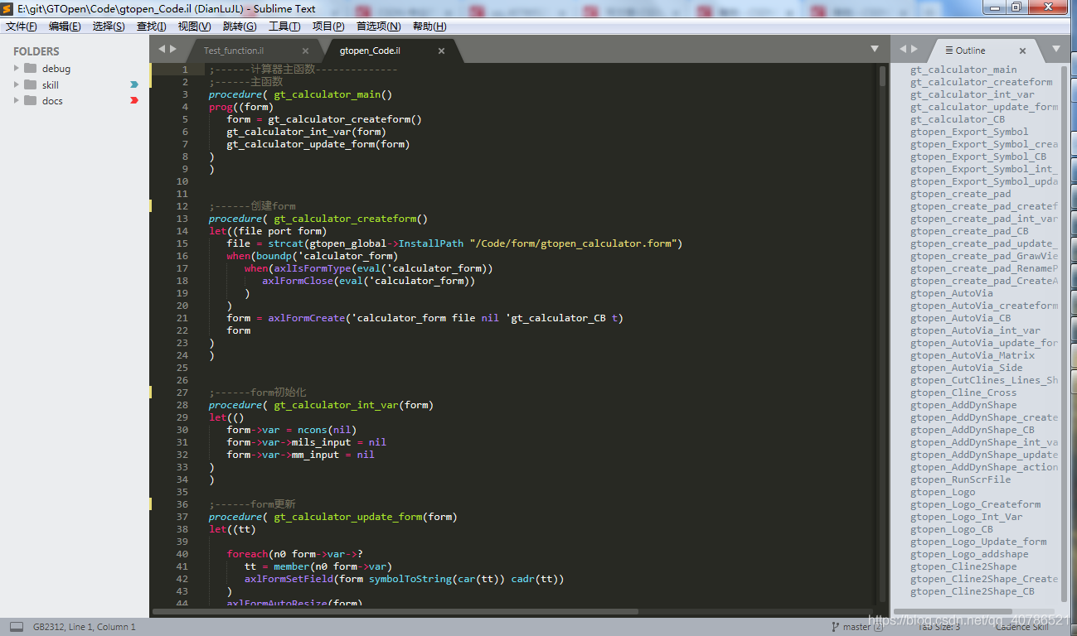Viewport: 1077px width, 636px height.
Task: Expand the debug folder arrow
Action: [x=16, y=68]
